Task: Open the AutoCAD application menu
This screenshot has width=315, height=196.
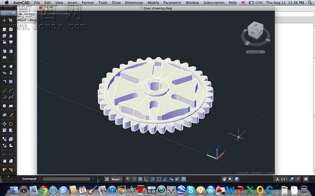Action: pyautogui.click(x=21, y=3)
